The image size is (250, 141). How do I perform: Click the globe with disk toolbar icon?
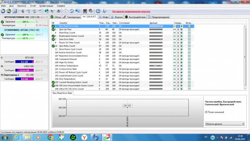47,11
